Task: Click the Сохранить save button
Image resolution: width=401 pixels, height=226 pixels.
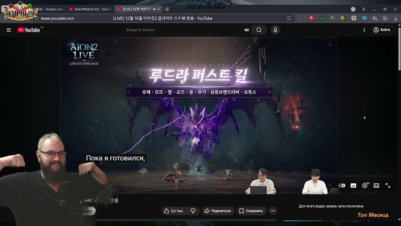Action: (251, 211)
